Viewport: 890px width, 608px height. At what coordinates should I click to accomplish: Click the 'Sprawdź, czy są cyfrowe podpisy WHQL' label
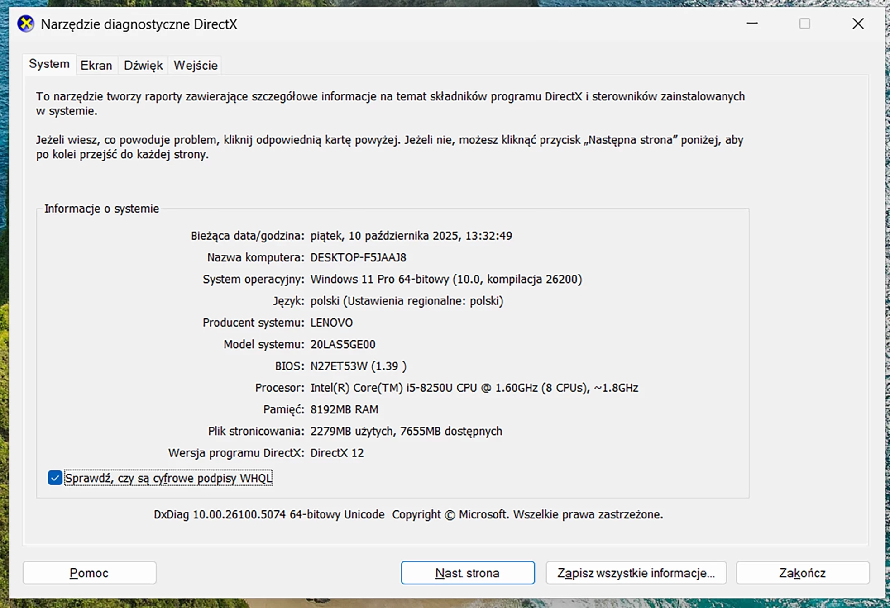point(168,478)
